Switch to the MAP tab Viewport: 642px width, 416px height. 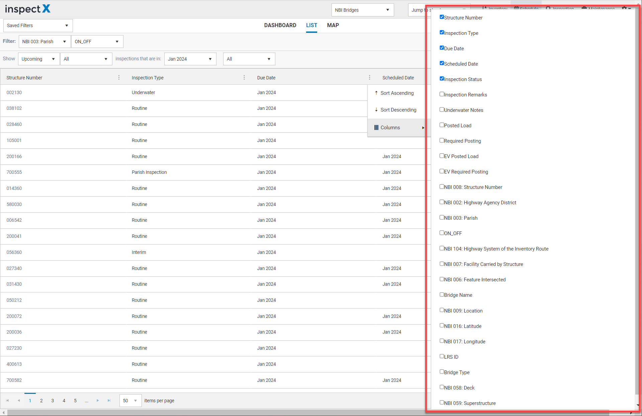coord(333,25)
